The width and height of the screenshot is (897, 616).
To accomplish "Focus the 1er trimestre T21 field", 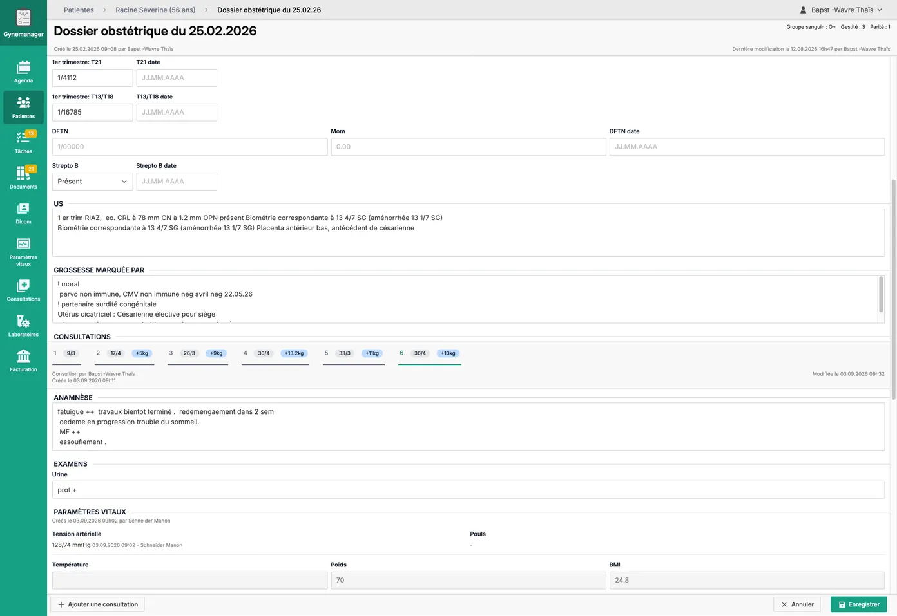I will pos(92,78).
